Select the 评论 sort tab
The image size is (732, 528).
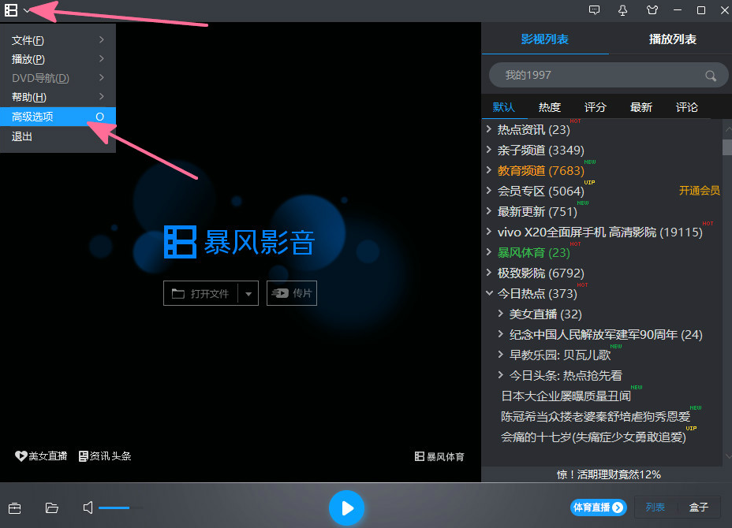point(687,107)
